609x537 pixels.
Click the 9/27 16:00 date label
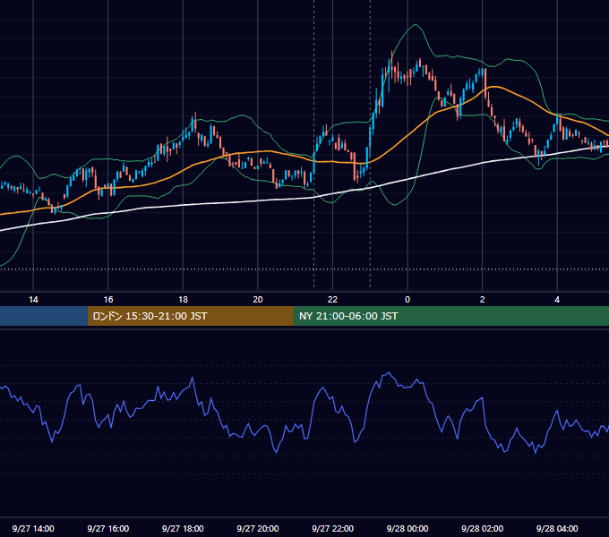click(x=108, y=528)
